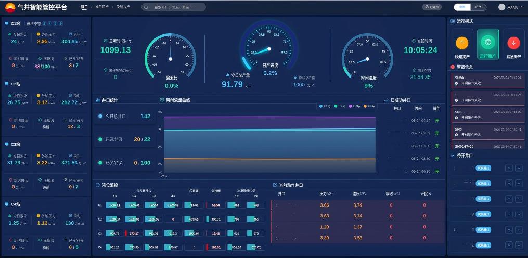Viewport: 528px width, 258px height.
Task: Click the 紧急降产 red down-arrow icon
Action: pyautogui.click(x=513, y=43)
